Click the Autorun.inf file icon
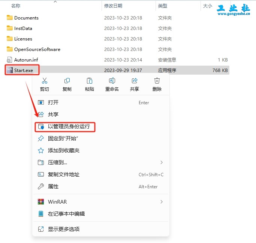Screen dimensions: 256x243 (9, 60)
